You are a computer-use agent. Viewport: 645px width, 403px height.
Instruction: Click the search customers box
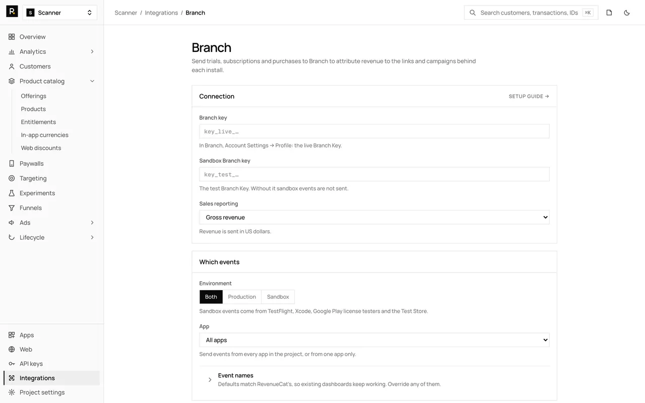point(531,13)
